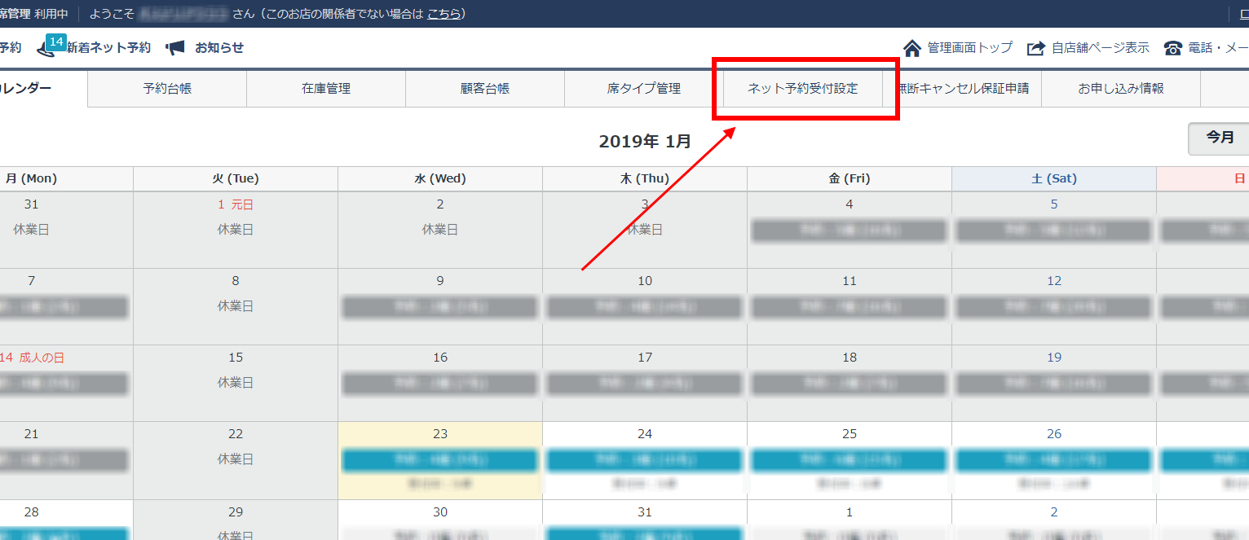Click the megaphone お知らせ icon
Viewport: 1249px width, 540px height.
click(x=175, y=48)
